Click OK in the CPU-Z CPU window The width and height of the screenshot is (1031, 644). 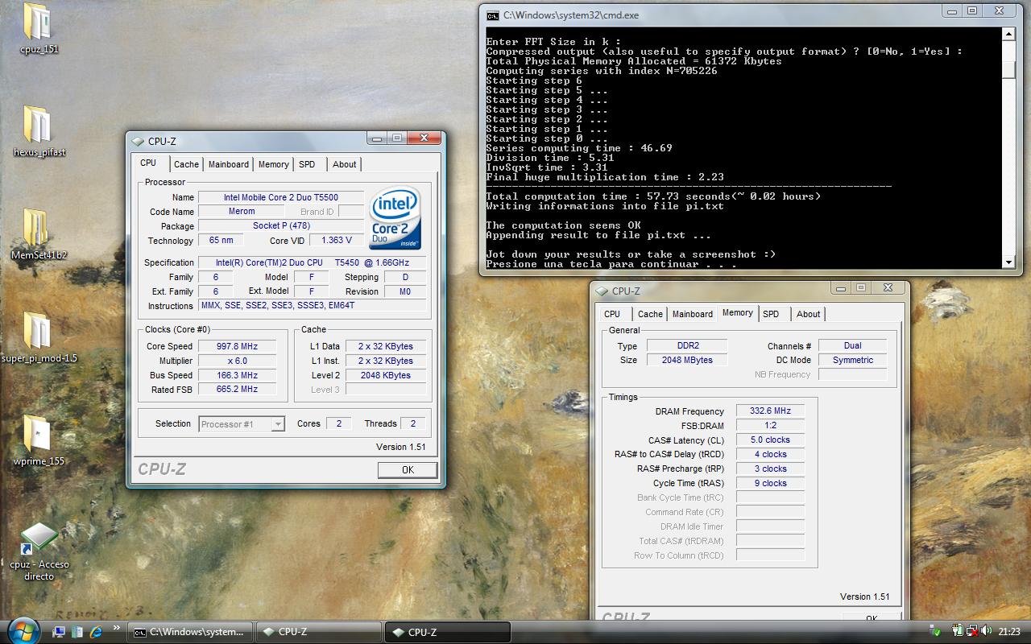coord(408,470)
